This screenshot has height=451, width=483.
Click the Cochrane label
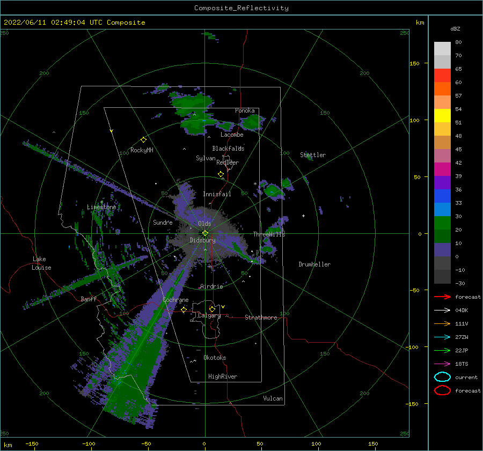pos(175,300)
